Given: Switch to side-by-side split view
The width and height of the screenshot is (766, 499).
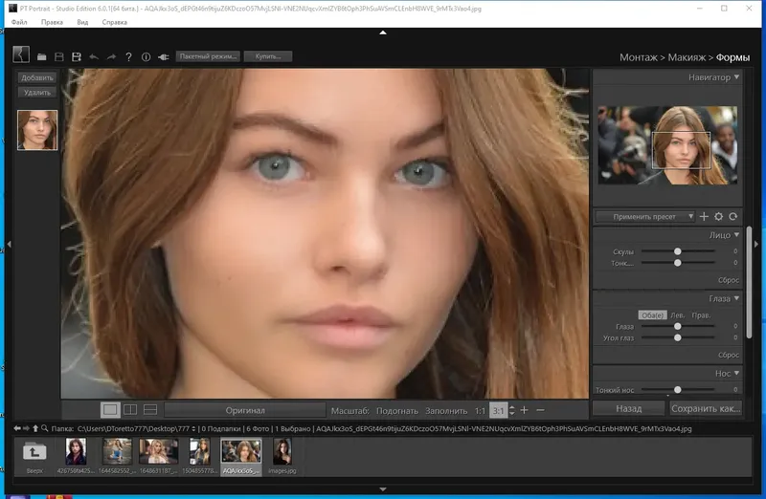Looking at the screenshot, I should (x=130, y=410).
